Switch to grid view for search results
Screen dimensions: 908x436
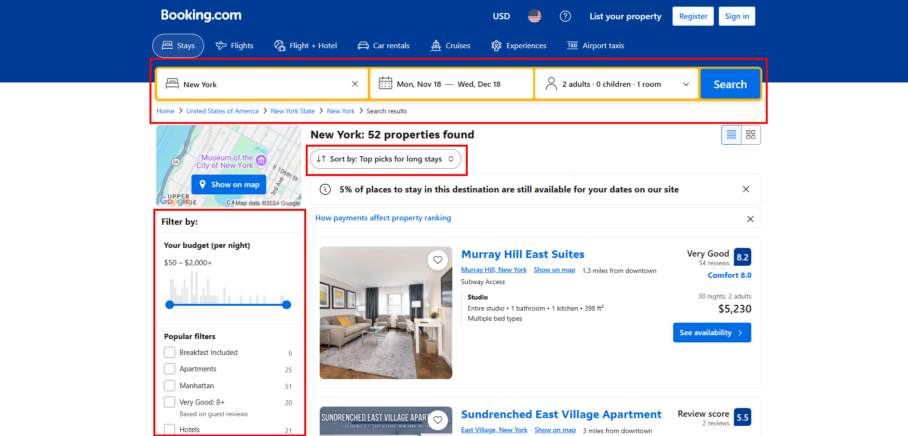pyautogui.click(x=750, y=135)
